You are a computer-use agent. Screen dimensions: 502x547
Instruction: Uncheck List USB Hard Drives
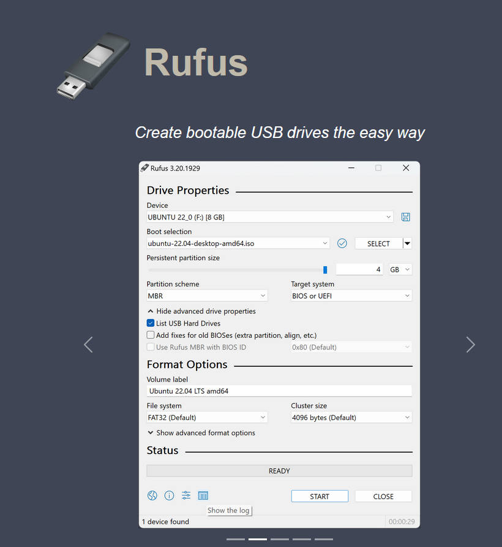pyautogui.click(x=151, y=323)
